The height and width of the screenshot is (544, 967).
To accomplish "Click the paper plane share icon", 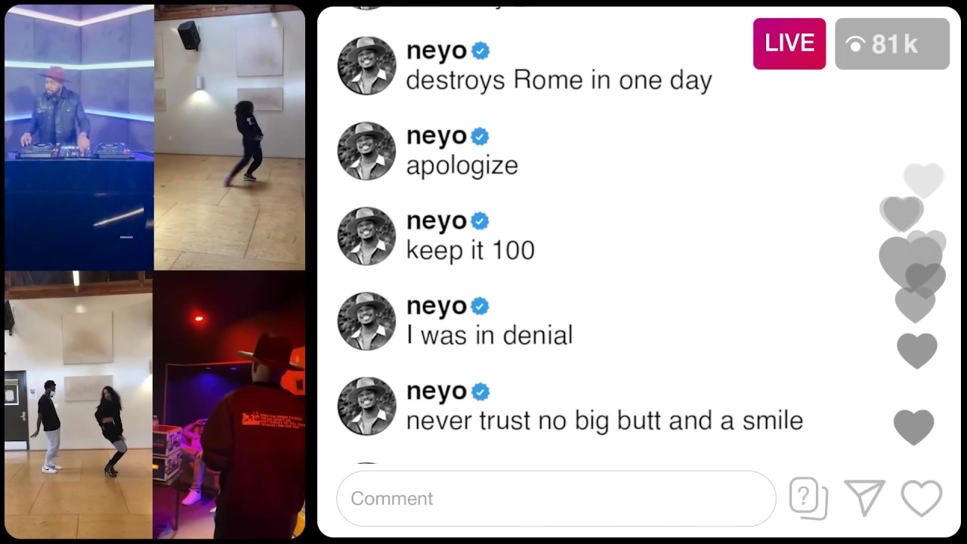I will pos(865,499).
